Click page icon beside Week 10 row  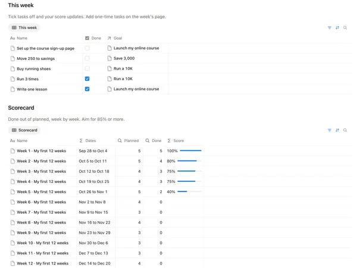pos(12,243)
